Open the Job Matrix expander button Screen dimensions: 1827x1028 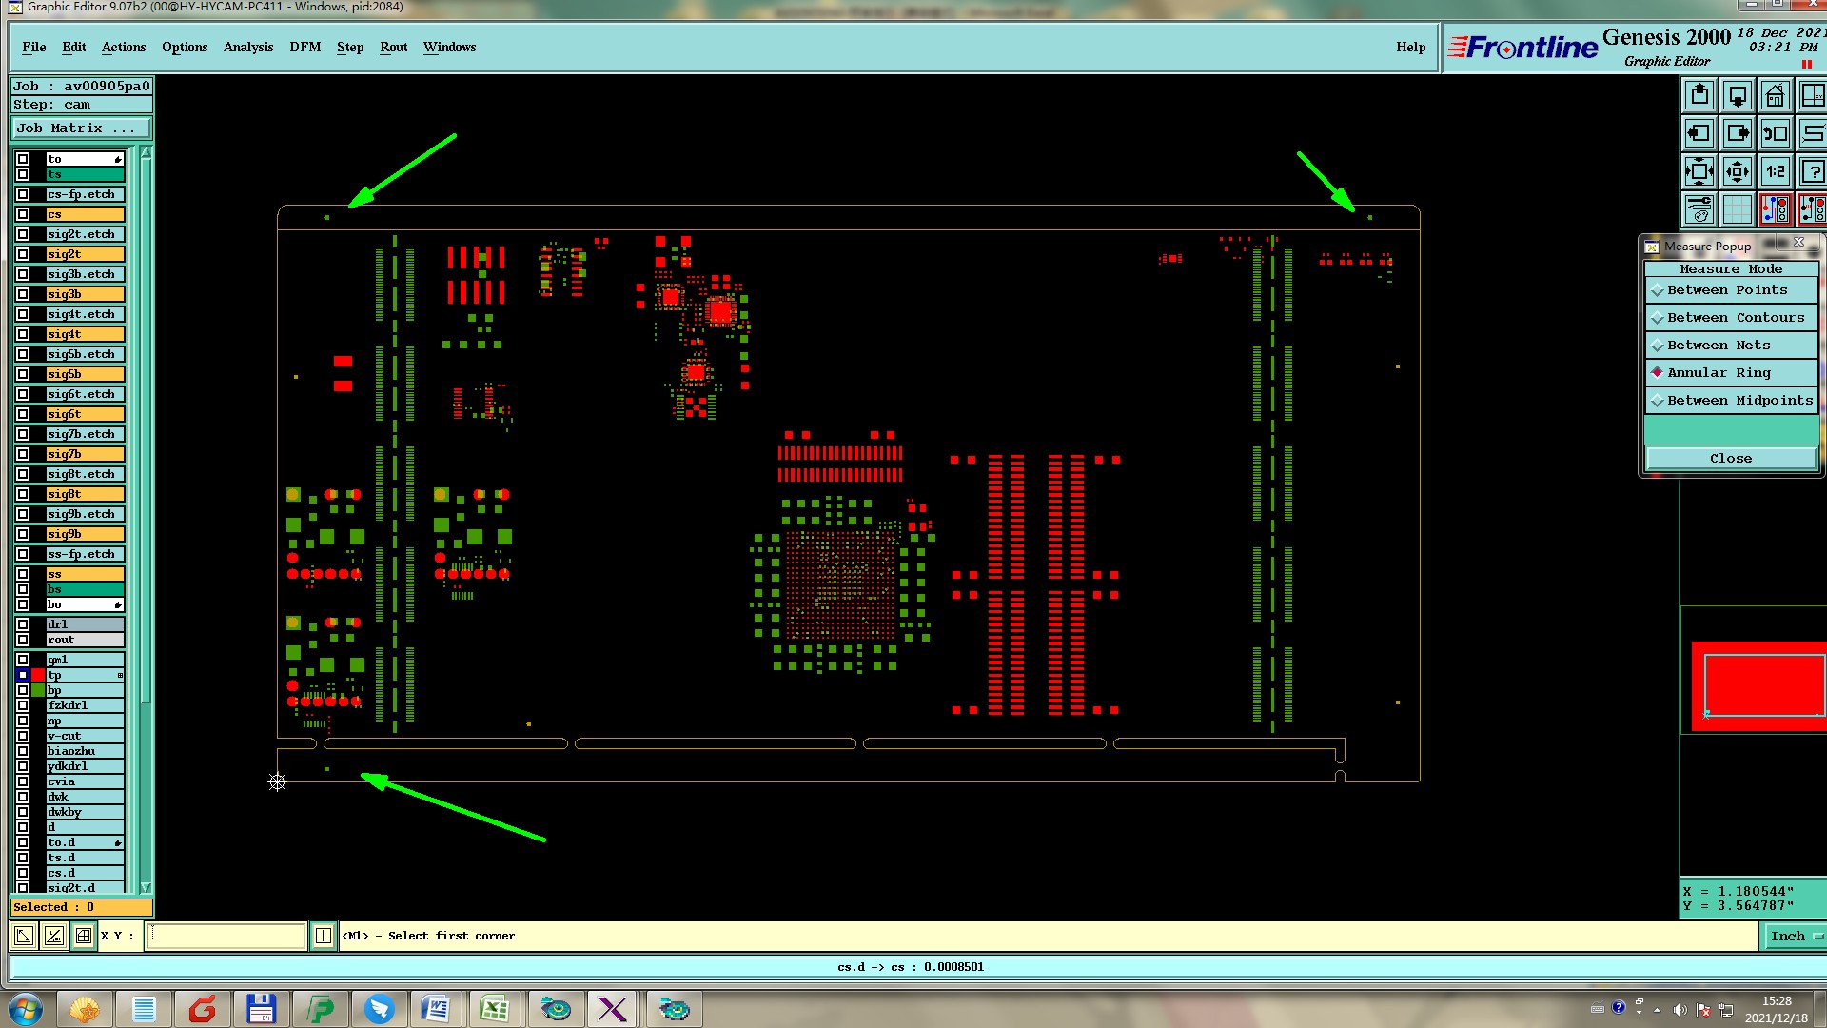[81, 128]
